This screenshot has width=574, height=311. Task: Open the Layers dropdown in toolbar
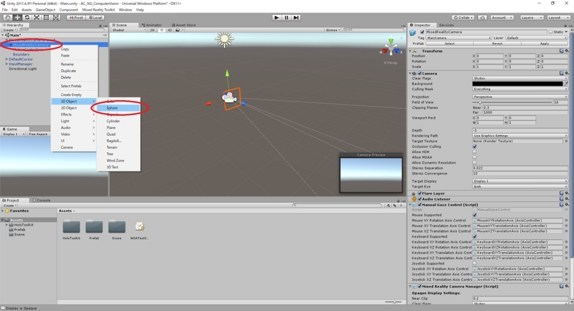531,17
